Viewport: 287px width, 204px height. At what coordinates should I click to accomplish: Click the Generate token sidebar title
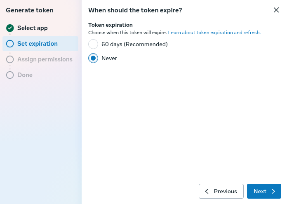(x=30, y=10)
